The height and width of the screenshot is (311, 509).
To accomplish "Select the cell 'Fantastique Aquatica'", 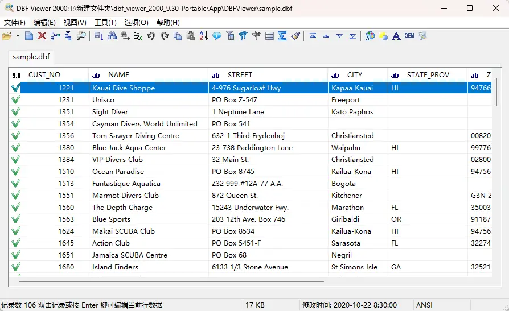I will 149,183.
